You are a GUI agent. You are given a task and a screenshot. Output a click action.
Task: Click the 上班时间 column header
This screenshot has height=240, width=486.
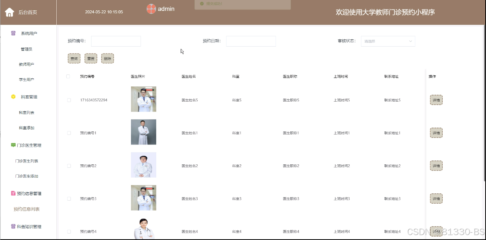coord(340,76)
